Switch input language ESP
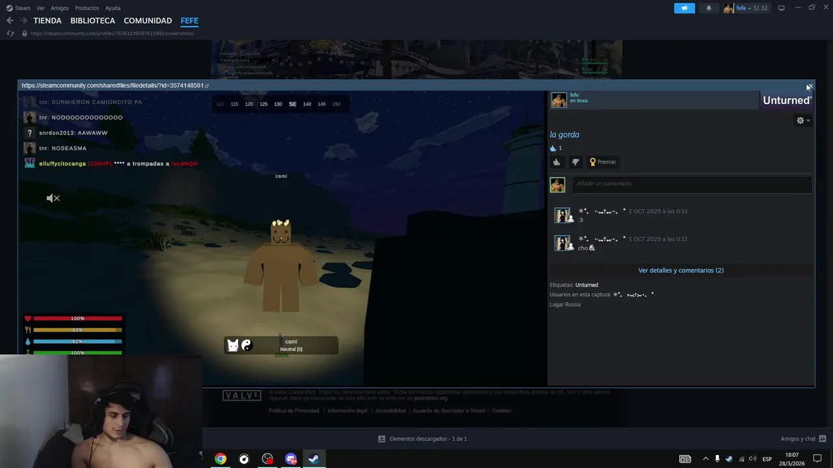 pos(767,459)
